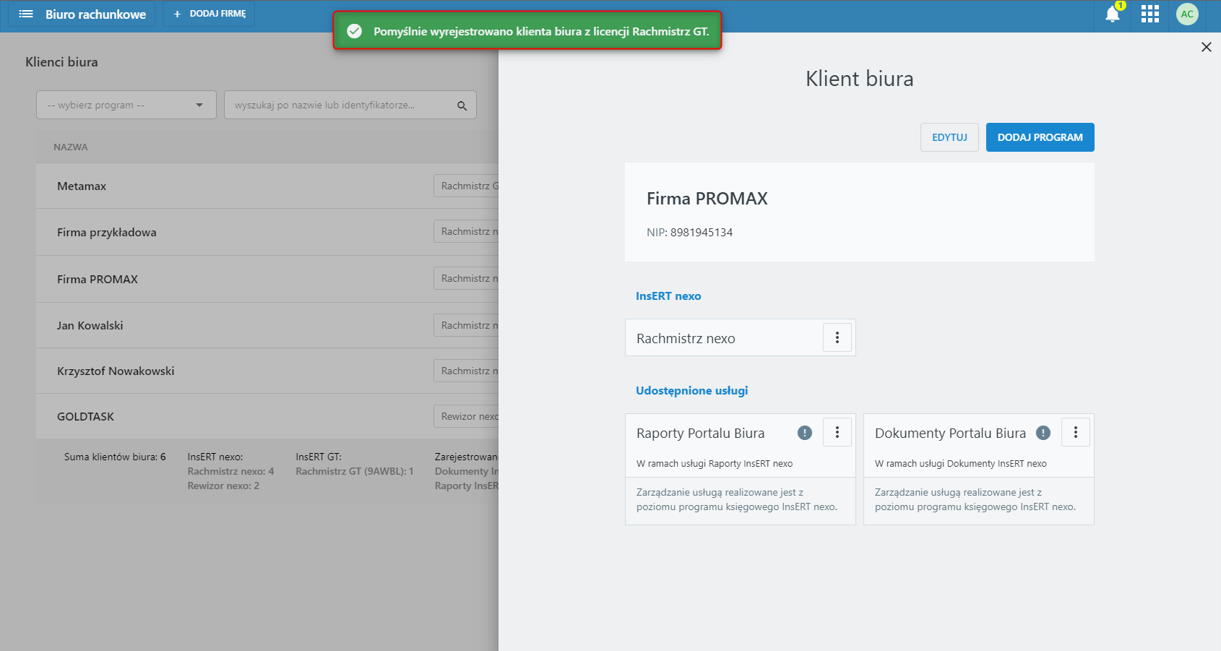The image size is (1221, 651).
Task: Click the DODAJ PROGRAM button
Action: pyautogui.click(x=1040, y=137)
